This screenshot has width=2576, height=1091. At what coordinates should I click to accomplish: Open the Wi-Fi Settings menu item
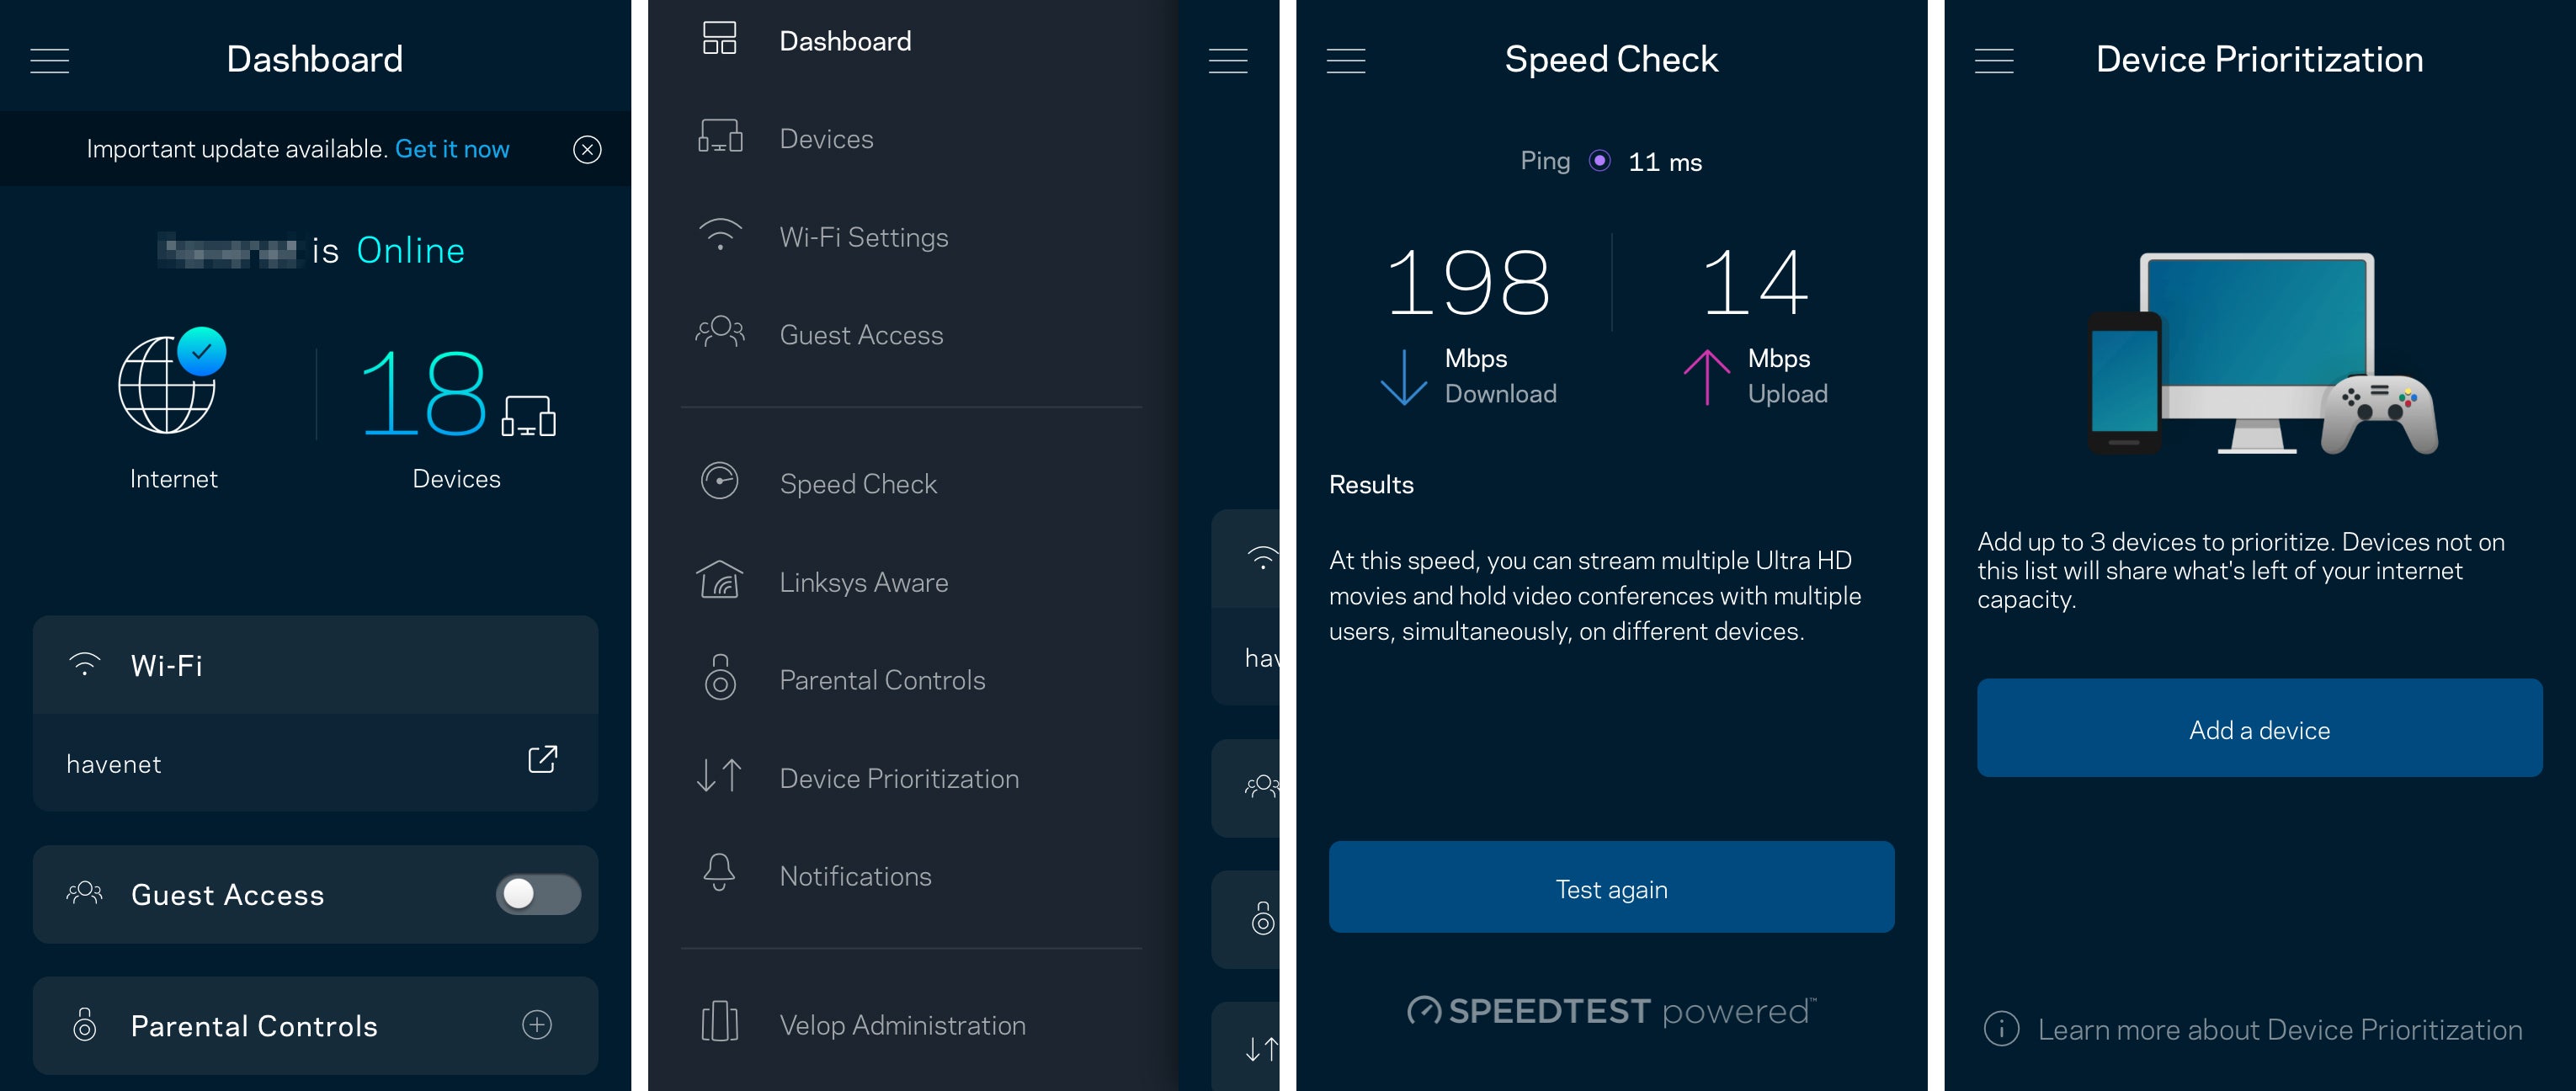(863, 237)
